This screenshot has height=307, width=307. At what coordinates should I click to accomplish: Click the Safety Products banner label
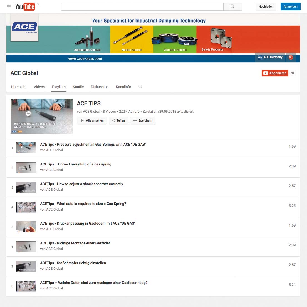[212, 50]
